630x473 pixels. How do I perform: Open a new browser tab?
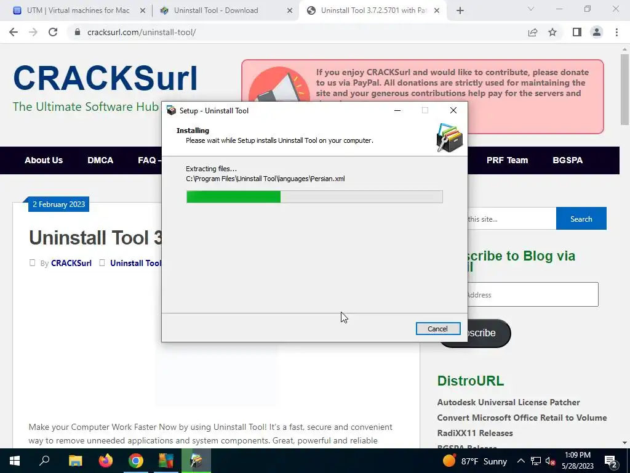pyautogui.click(x=460, y=11)
